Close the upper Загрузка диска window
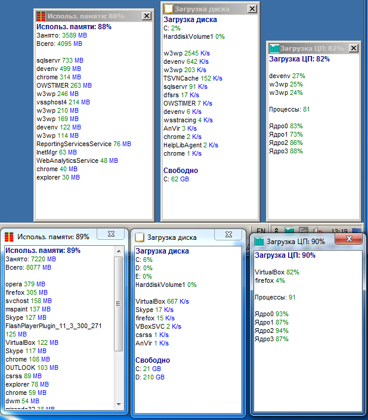Viewport: 368px width, 420px height. 252,9
